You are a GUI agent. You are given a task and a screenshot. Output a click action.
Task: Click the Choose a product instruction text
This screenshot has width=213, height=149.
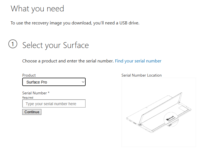(68, 61)
